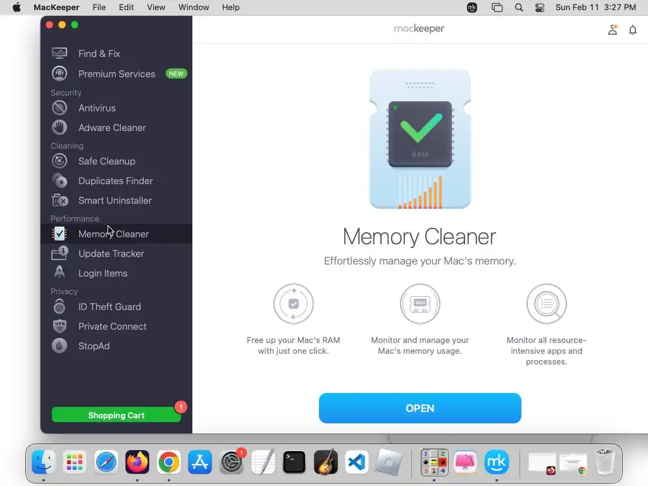Open Launchpad from the Dock
This screenshot has height=486, width=648.
pyautogui.click(x=75, y=461)
